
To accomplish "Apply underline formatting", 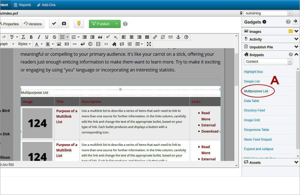I will 46,37.
